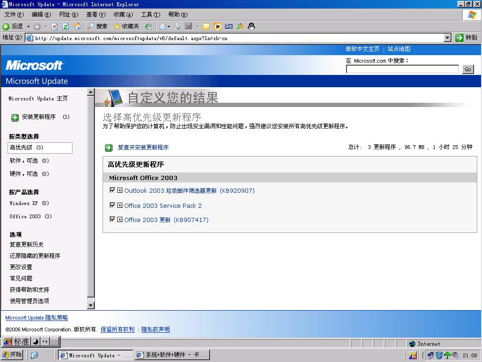Click the 转到 go button
This screenshot has width=482, height=362.
pos(466,38)
